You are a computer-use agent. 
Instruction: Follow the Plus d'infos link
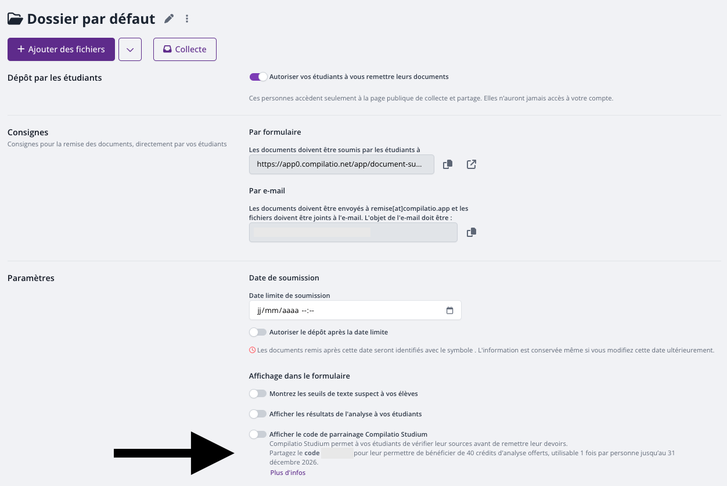[x=288, y=473]
